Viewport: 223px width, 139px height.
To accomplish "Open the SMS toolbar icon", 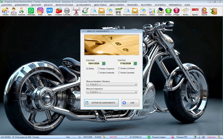I will [50, 11].
